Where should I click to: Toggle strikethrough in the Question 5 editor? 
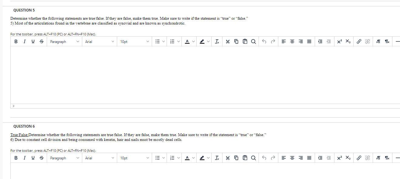pyautogui.click(x=41, y=42)
